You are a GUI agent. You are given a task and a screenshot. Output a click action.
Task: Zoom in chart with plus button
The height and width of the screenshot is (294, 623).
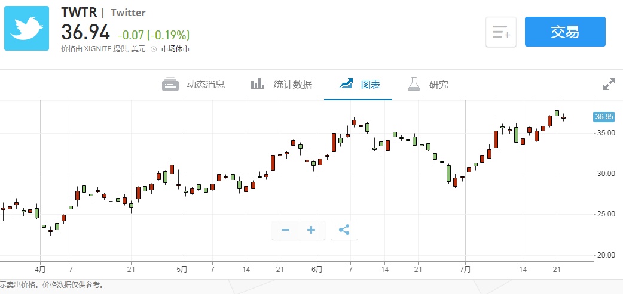(x=311, y=230)
